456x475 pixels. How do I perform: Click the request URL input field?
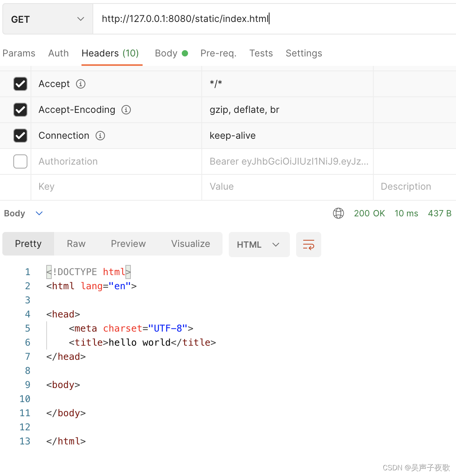tap(274, 19)
